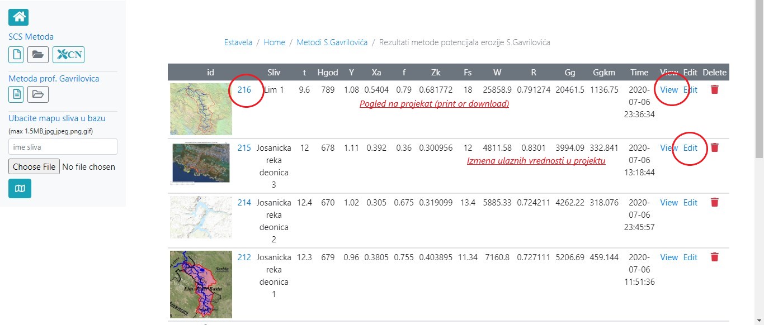
Task: View project 212
Action: coord(669,257)
